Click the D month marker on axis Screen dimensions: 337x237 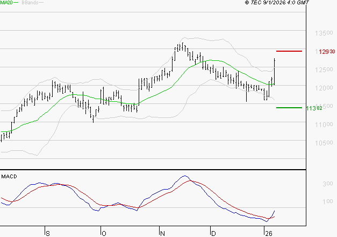tap(213, 234)
